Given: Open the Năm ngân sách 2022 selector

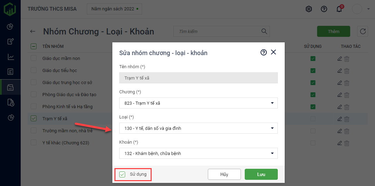Looking at the screenshot, I should 114,9.
